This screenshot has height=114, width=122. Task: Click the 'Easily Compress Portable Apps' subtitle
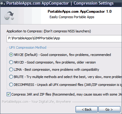pyautogui.click(x=72, y=17)
